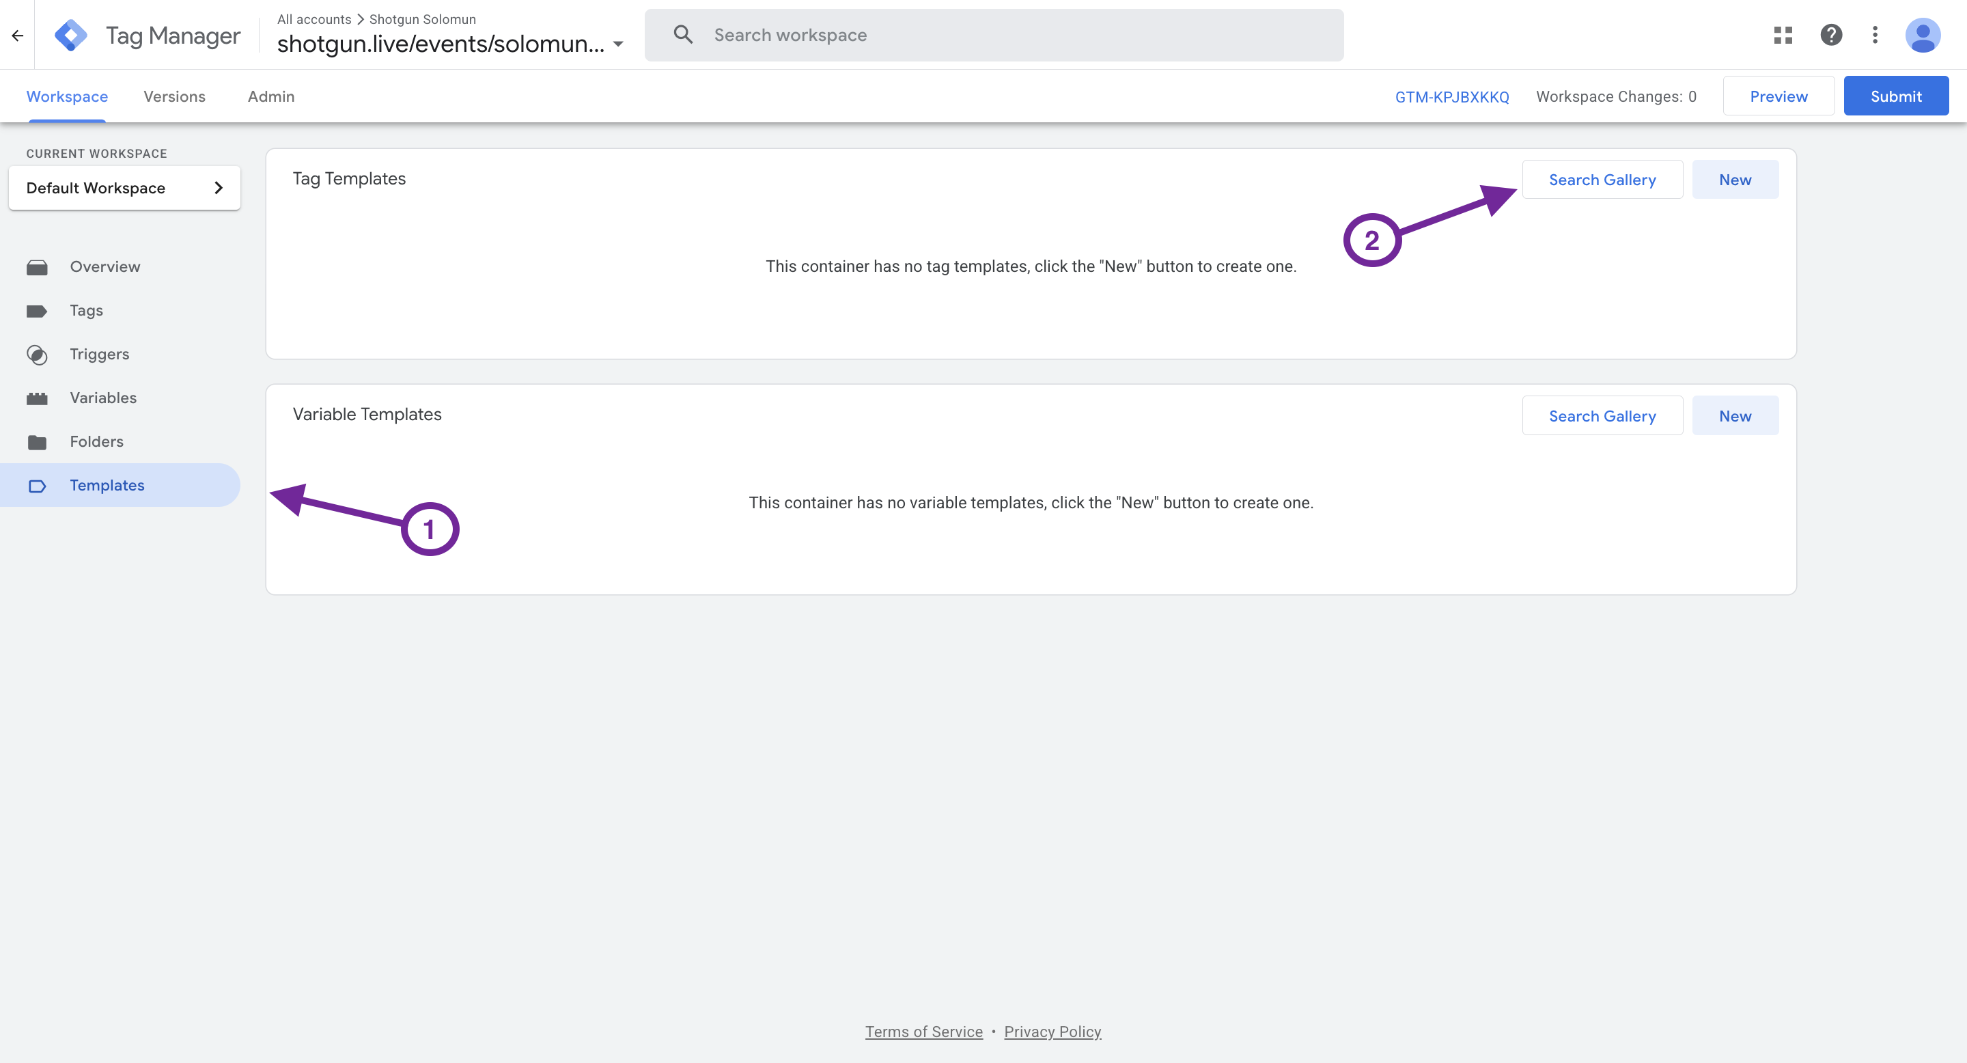Create New variable template
The image size is (1967, 1063).
1735,416
